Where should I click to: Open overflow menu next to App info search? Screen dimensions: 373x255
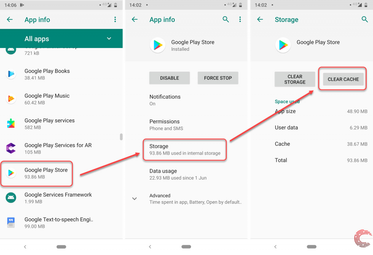point(240,19)
